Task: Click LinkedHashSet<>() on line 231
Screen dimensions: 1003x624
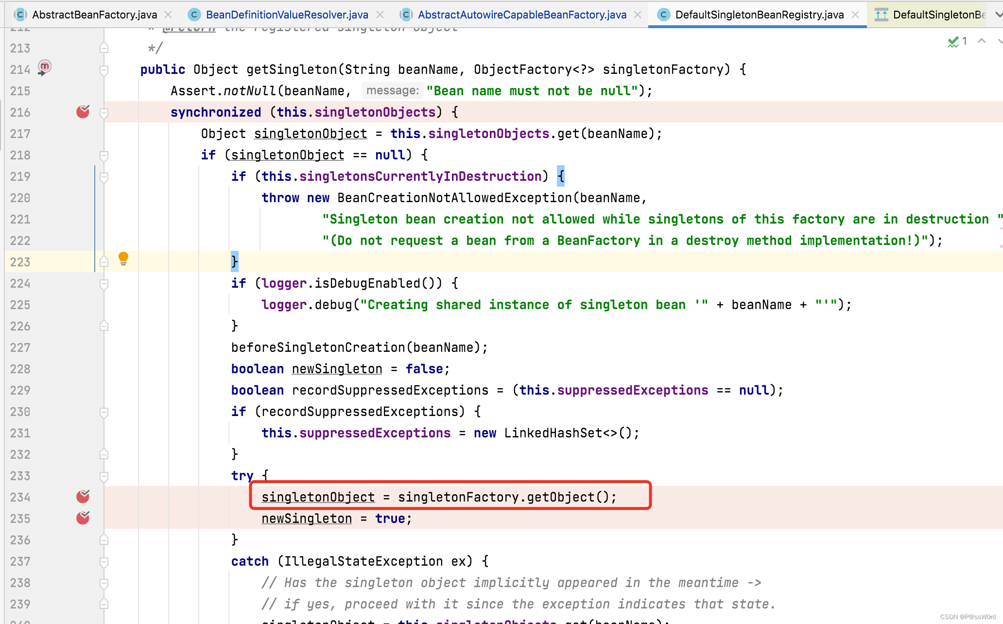Action: [x=568, y=433]
